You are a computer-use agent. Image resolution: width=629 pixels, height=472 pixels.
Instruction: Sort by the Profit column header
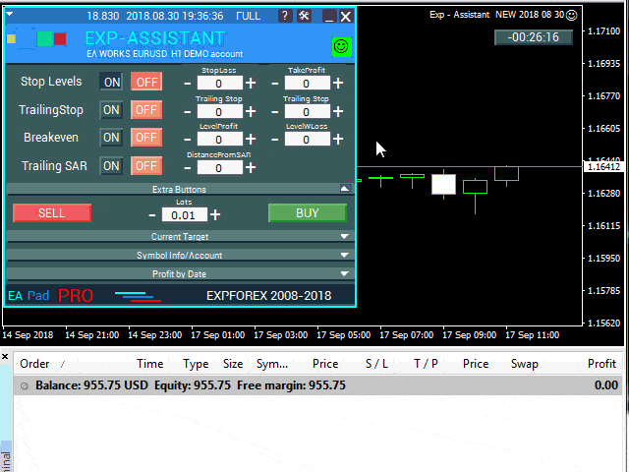(600, 364)
